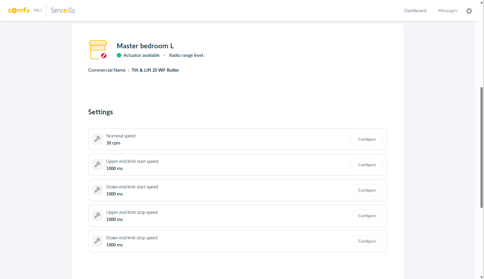The image size is (484, 279).
Task: Click wrench icon for Down end limit stop speed
Action: click(97, 241)
